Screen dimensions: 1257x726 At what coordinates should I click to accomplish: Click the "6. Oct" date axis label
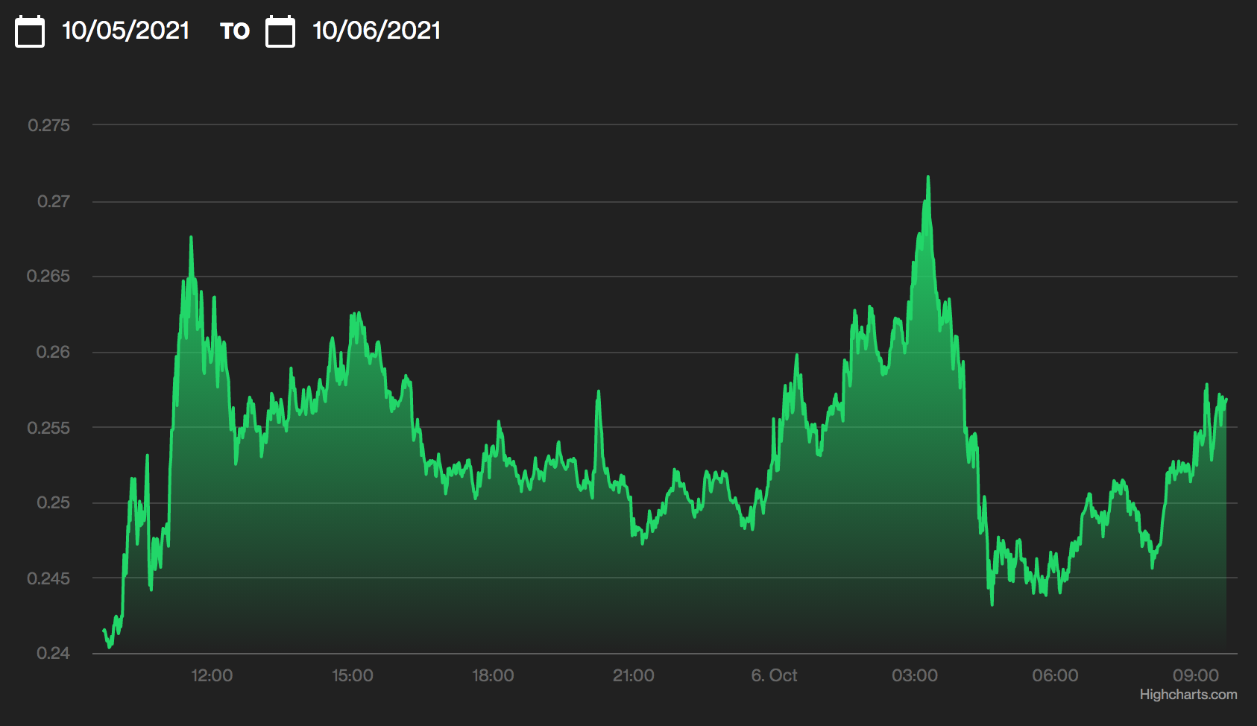(774, 675)
